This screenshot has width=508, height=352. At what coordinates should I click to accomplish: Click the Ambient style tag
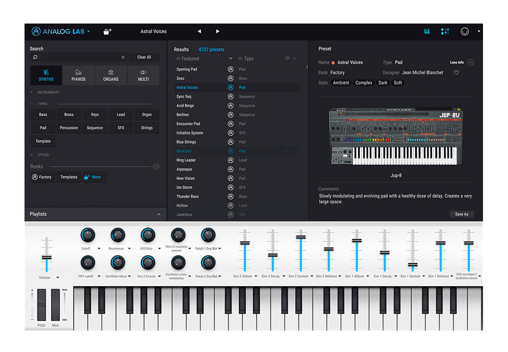341,83
